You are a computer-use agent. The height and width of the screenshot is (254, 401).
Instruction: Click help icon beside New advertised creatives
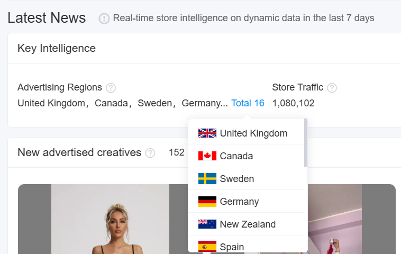click(150, 153)
